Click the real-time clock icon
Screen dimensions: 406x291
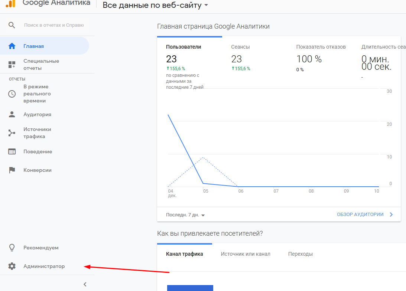tap(12, 94)
